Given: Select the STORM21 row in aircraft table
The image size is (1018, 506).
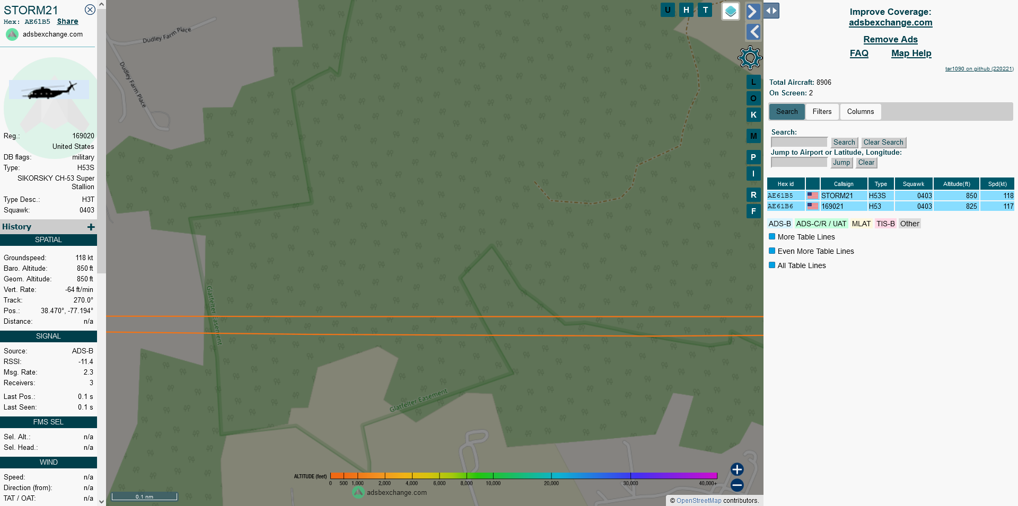Looking at the screenshot, I should (x=891, y=196).
